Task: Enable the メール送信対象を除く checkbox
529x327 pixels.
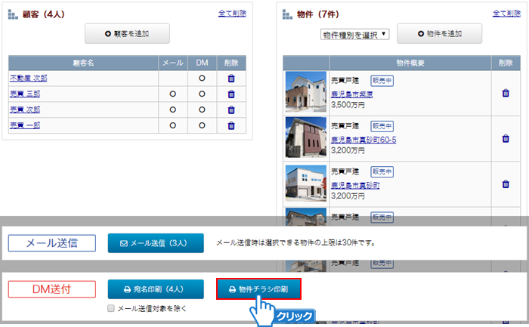Action: [111, 308]
